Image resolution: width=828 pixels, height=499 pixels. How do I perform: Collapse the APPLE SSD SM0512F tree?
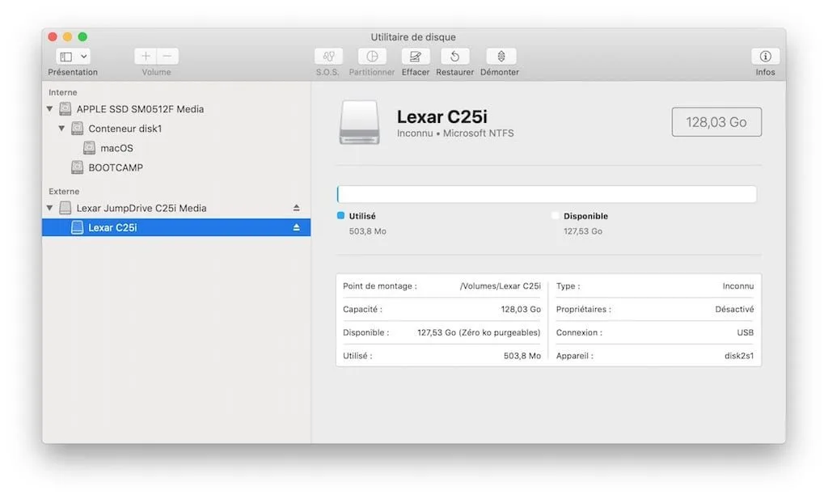click(49, 108)
